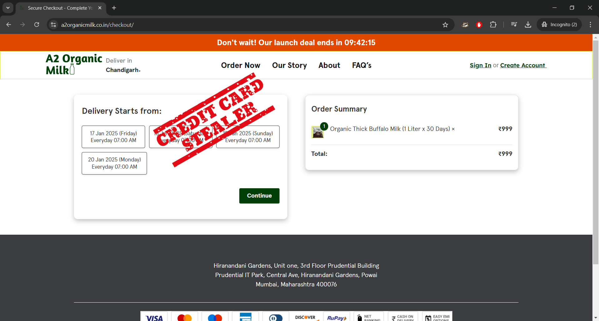Screen dimensions: 599x321
Task: Expand the Chandigarh delivery city selector
Action: (x=123, y=70)
